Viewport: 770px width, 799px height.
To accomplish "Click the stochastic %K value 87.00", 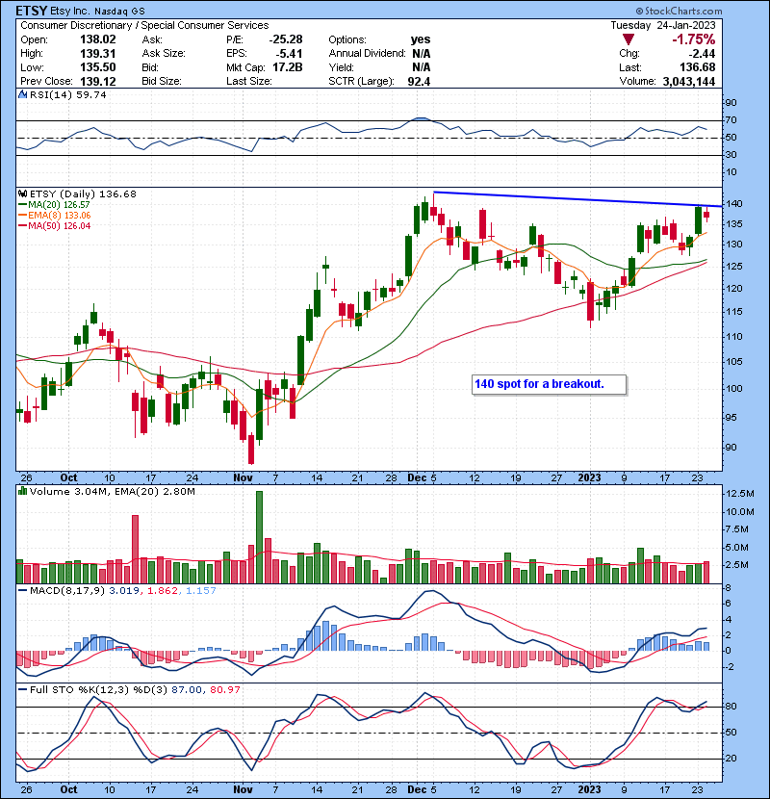I will [x=187, y=690].
